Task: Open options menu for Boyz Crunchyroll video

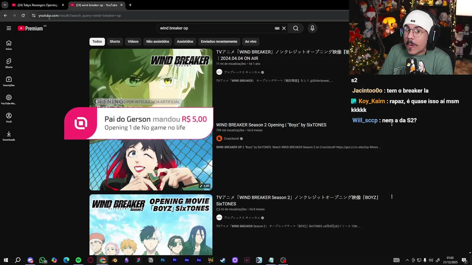Action: click(x=392, y=124)
